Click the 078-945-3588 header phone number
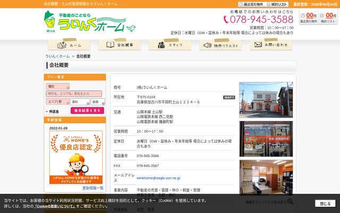 coord(261,20)
